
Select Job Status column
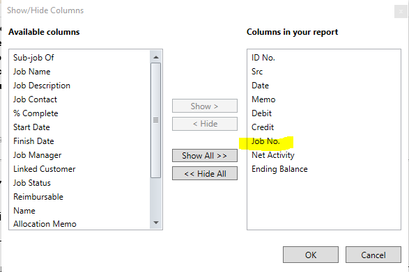point(32,183)
